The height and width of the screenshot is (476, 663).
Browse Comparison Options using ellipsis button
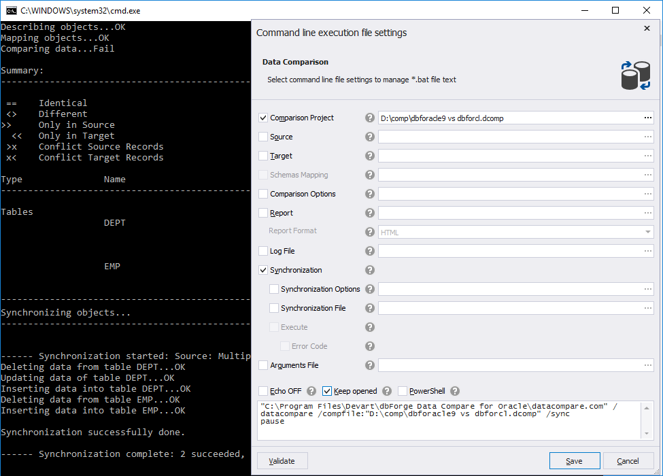(x=648, y=194)
